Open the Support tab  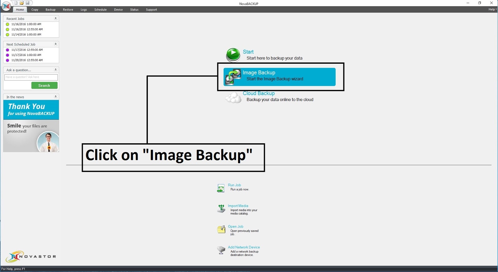[152, 10]
